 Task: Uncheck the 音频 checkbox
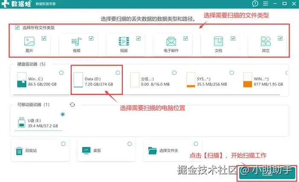click(x=91, y=38)
